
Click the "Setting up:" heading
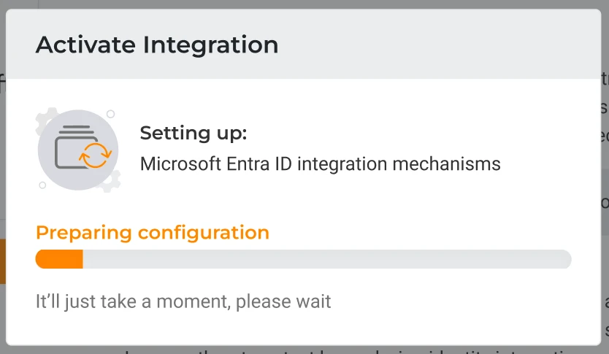coord(194,134)
